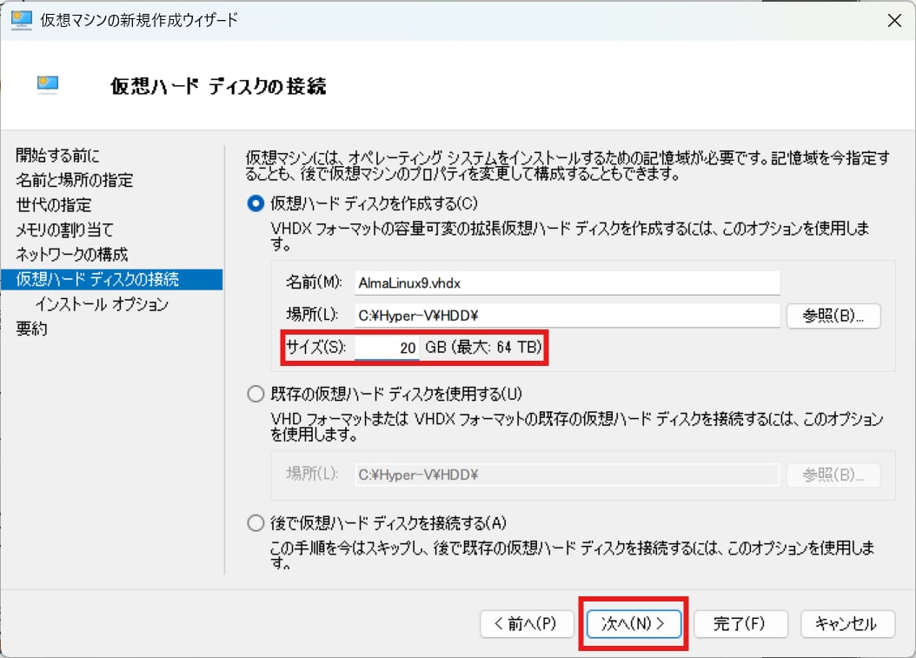Click 次へ(N) to continue

(634, 623)
